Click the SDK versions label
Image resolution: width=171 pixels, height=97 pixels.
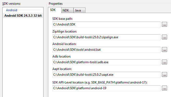point(11,4)
